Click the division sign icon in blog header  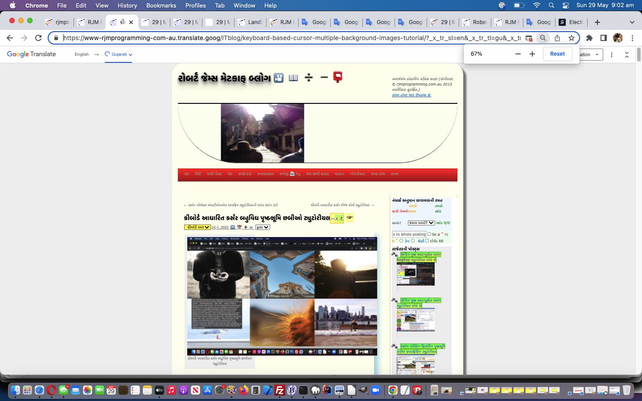coord(309,78)
